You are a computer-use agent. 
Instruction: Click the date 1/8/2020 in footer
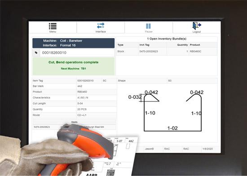(207, 149)
